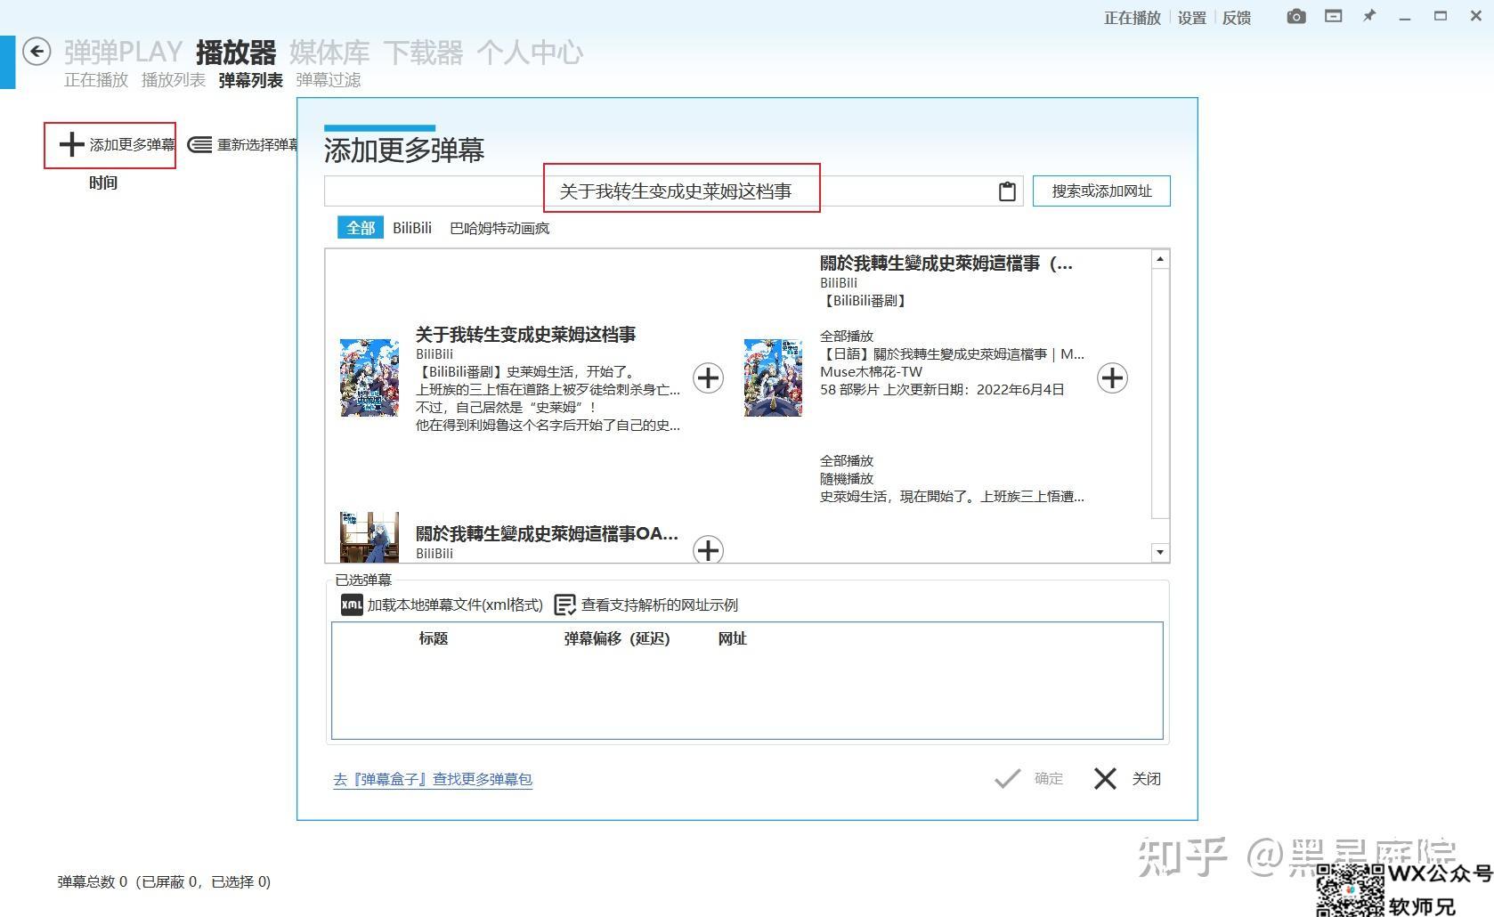This screenshot has width=1494, height=917.
Task: Click the 确定 checkmark icon
Action: pos(1007,779)
